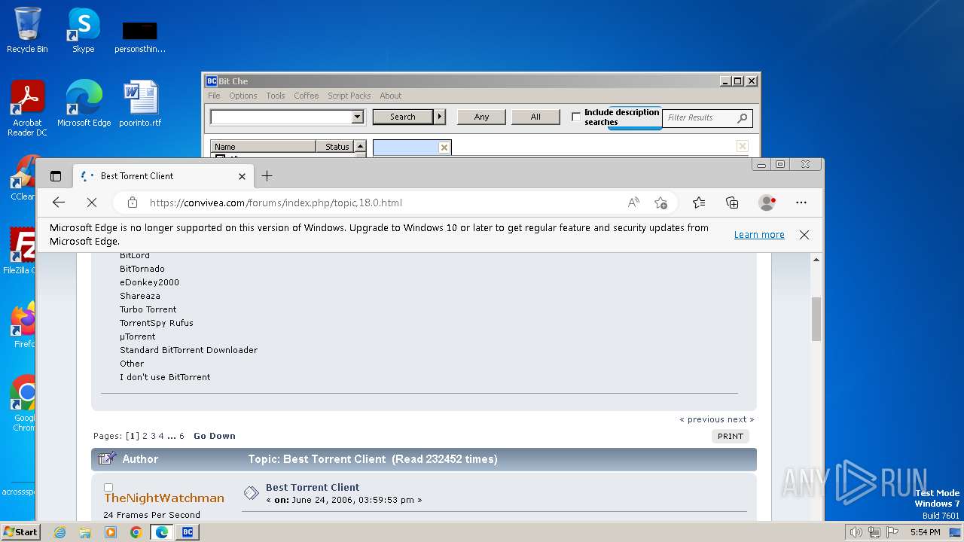
Task: Click the Filter Results magnifier icon
Action: coord(743,117)
